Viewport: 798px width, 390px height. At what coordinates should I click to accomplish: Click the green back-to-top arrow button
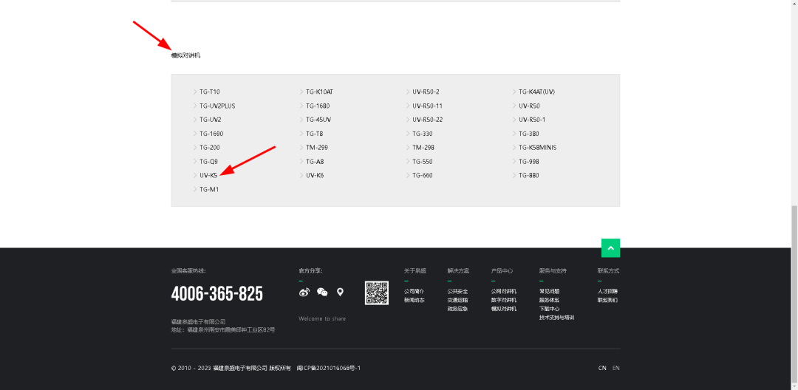click(610, 248)
